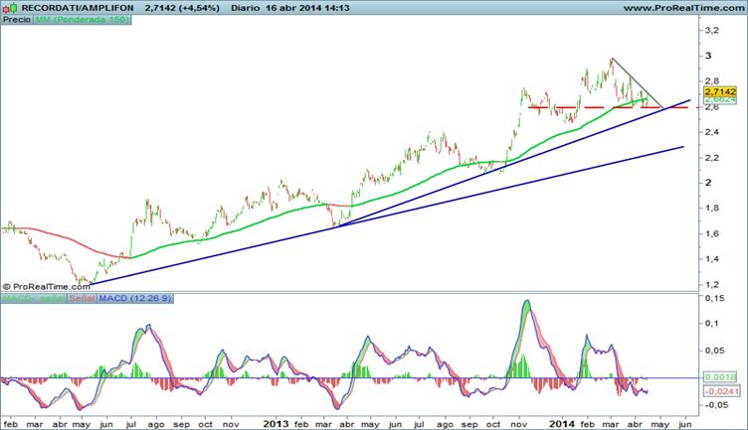Click the 2,2 price axis value
This screenshot has height=430, width=748.
point(712,158)
